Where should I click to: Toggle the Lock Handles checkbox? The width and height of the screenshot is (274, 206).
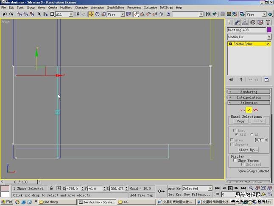235,130
